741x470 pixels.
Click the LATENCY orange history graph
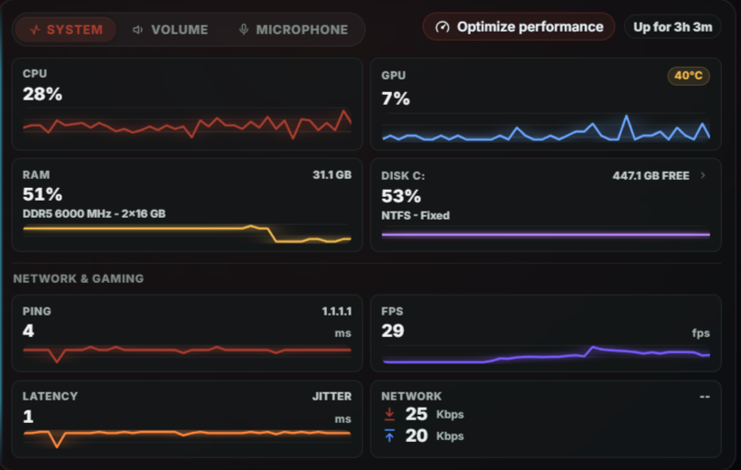[x=187, y=437]
